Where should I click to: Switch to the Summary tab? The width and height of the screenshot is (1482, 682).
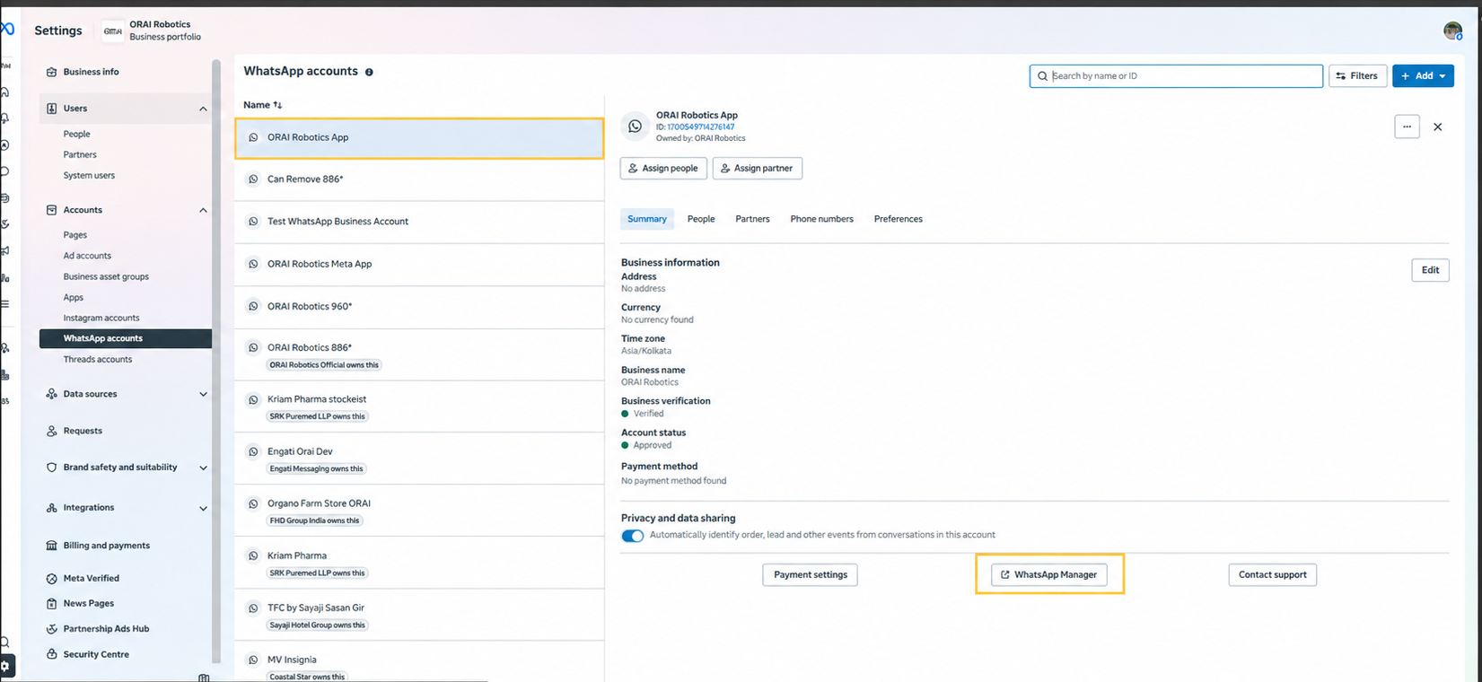647,219
